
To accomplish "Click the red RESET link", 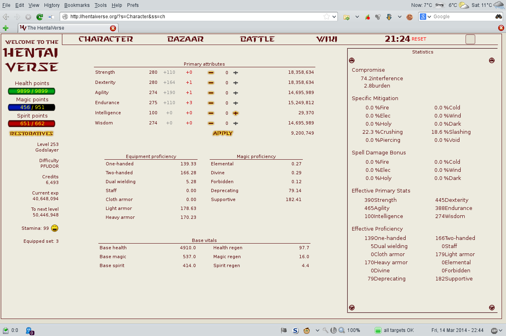I will tap(419, 39).
